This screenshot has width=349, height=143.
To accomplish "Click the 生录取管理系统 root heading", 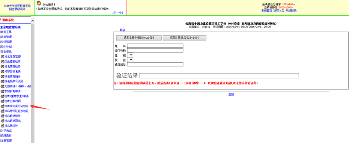I will pos(11,27).
